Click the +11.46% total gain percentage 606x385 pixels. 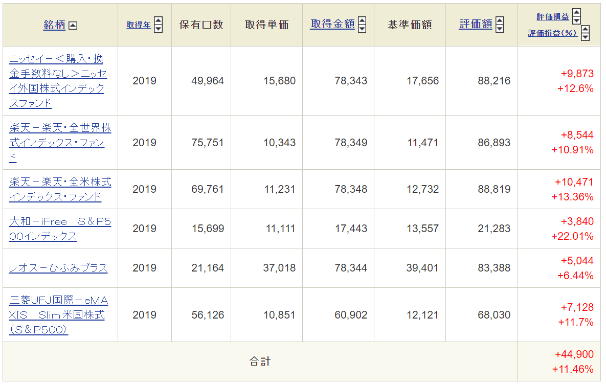tap(572, 369)
